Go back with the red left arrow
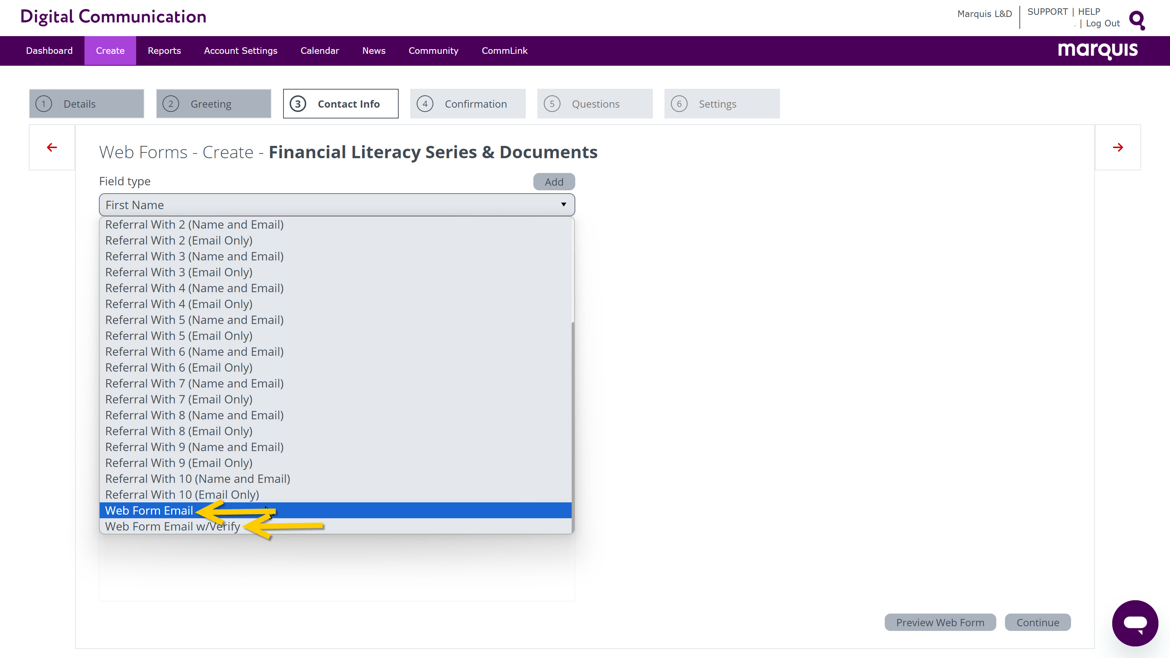This screenshot has height=658, width=1170. click(52, 147)
